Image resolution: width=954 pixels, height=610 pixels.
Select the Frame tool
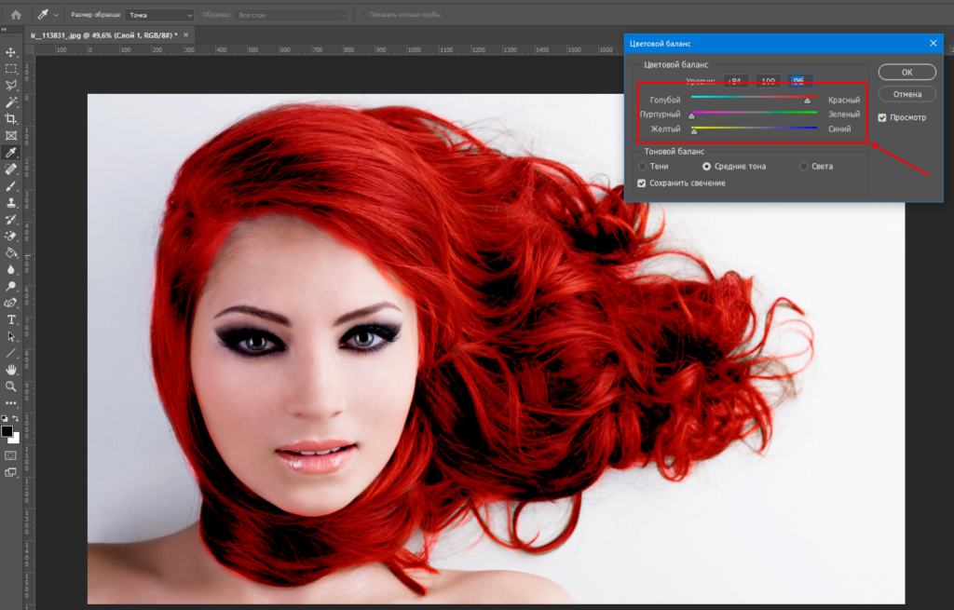point(11,136)
